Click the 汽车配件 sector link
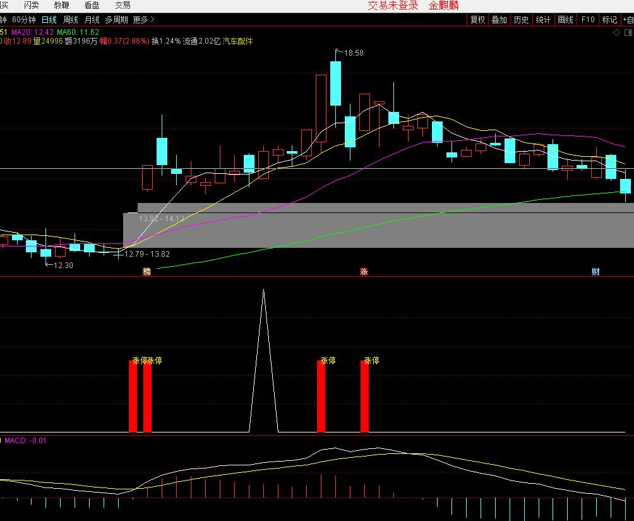Viewport: 634px width, 521px height. point(237,41)
